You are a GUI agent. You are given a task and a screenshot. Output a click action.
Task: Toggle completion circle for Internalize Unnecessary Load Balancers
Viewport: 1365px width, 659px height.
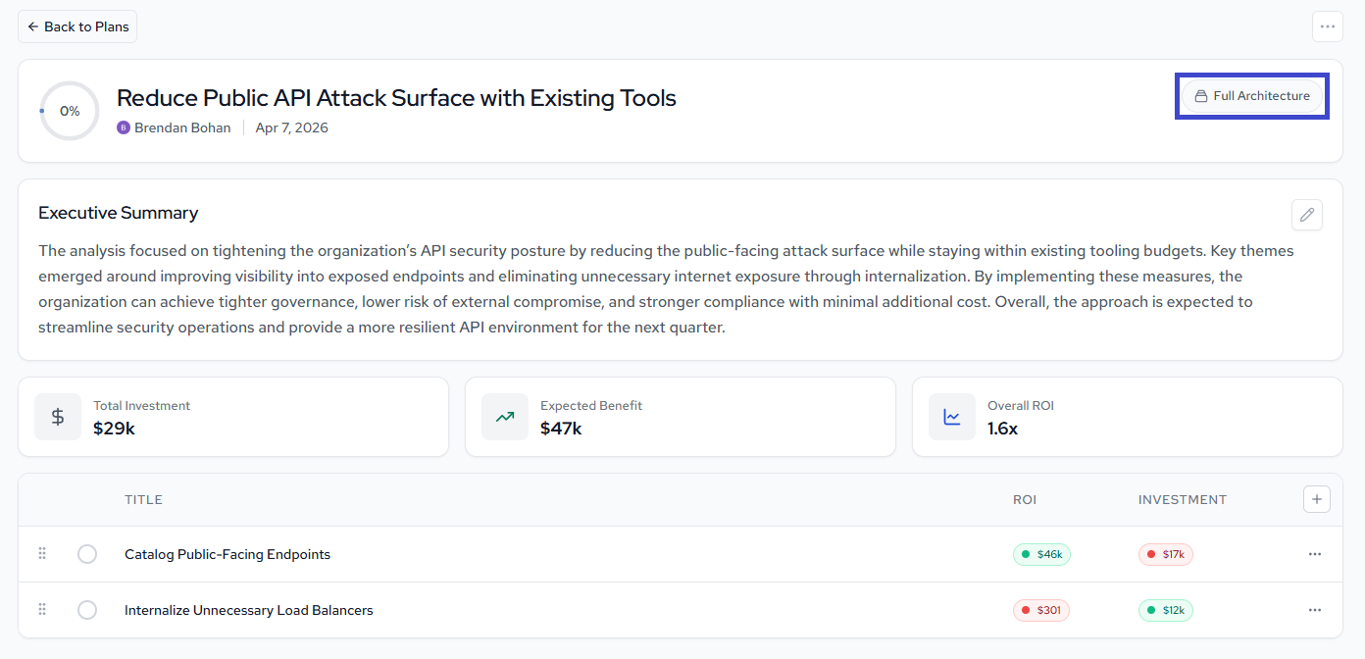(87, 610)
